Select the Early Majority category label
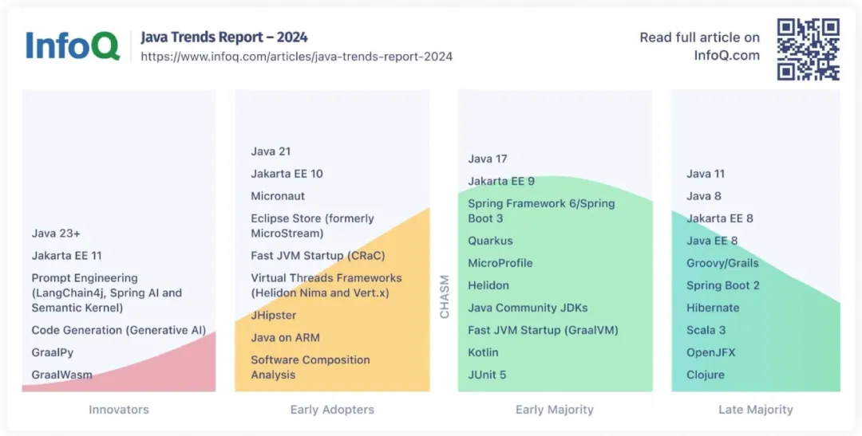 554,410
